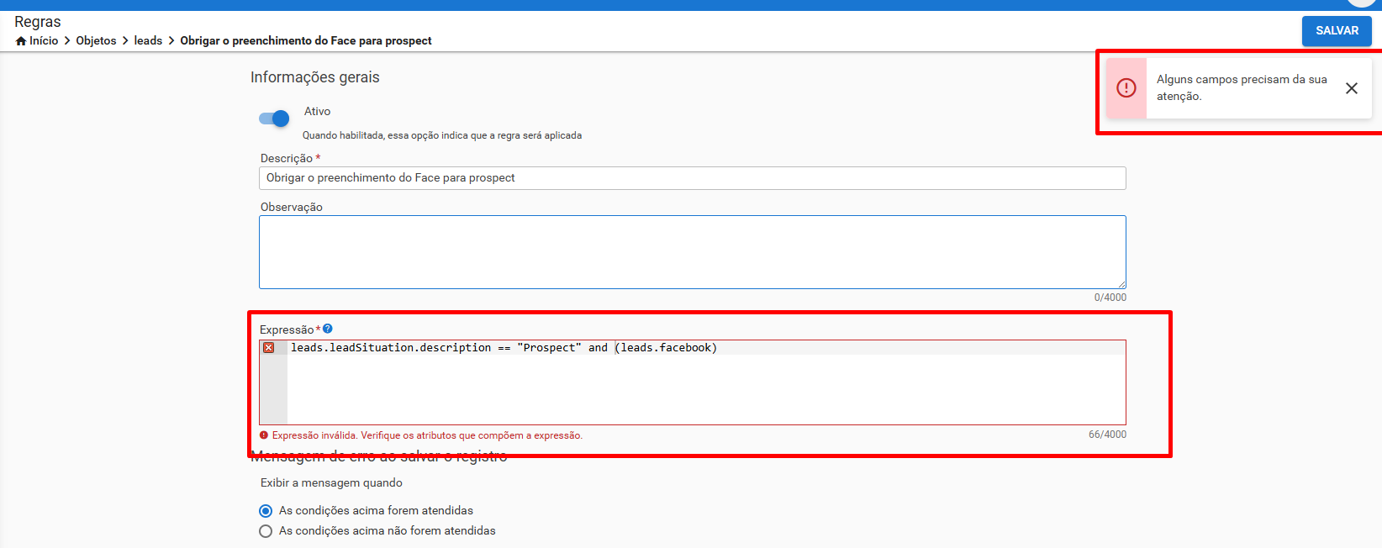Open the Expressão help question icon

click(328, 329)
